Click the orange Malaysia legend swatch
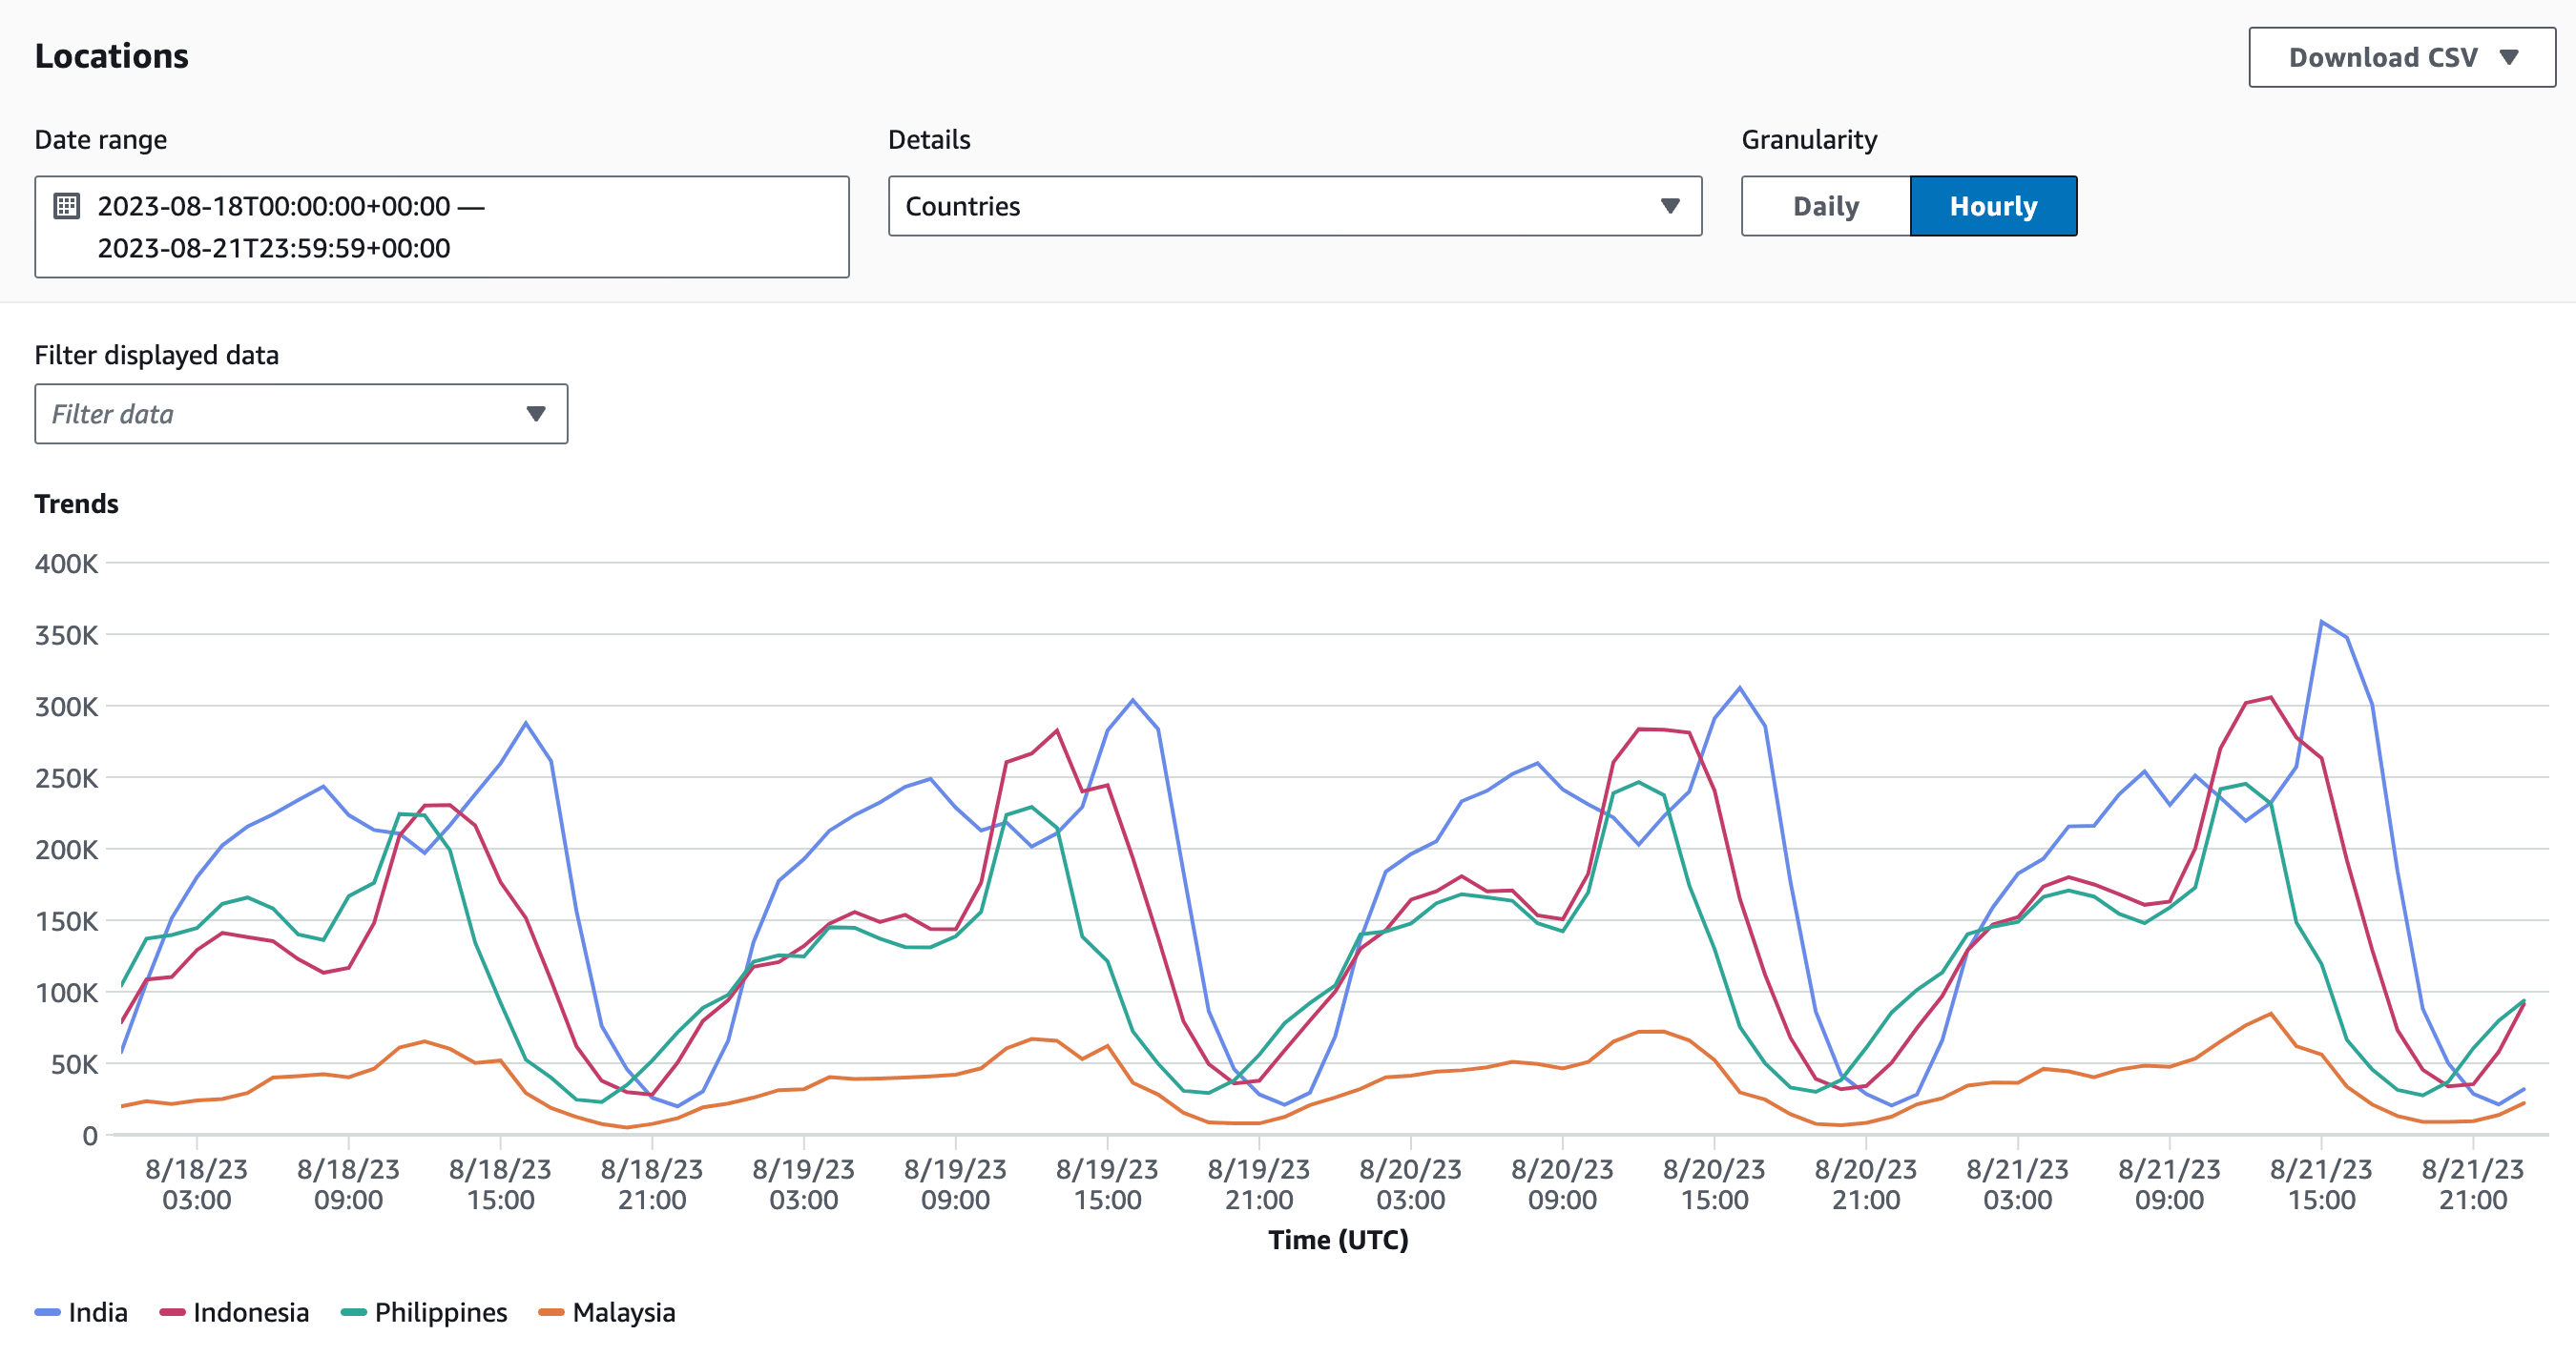Image resolution: width=2576 pixels, height=1356 pixels. click(551, 1312)
